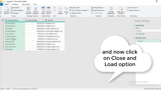Click the 'Star Distributors' cell
The image size is (161, 90).
(15, 44)
